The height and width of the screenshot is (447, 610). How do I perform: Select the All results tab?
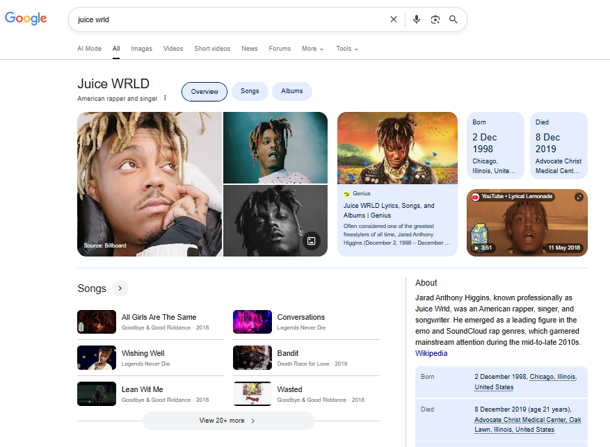pos(116,49)
